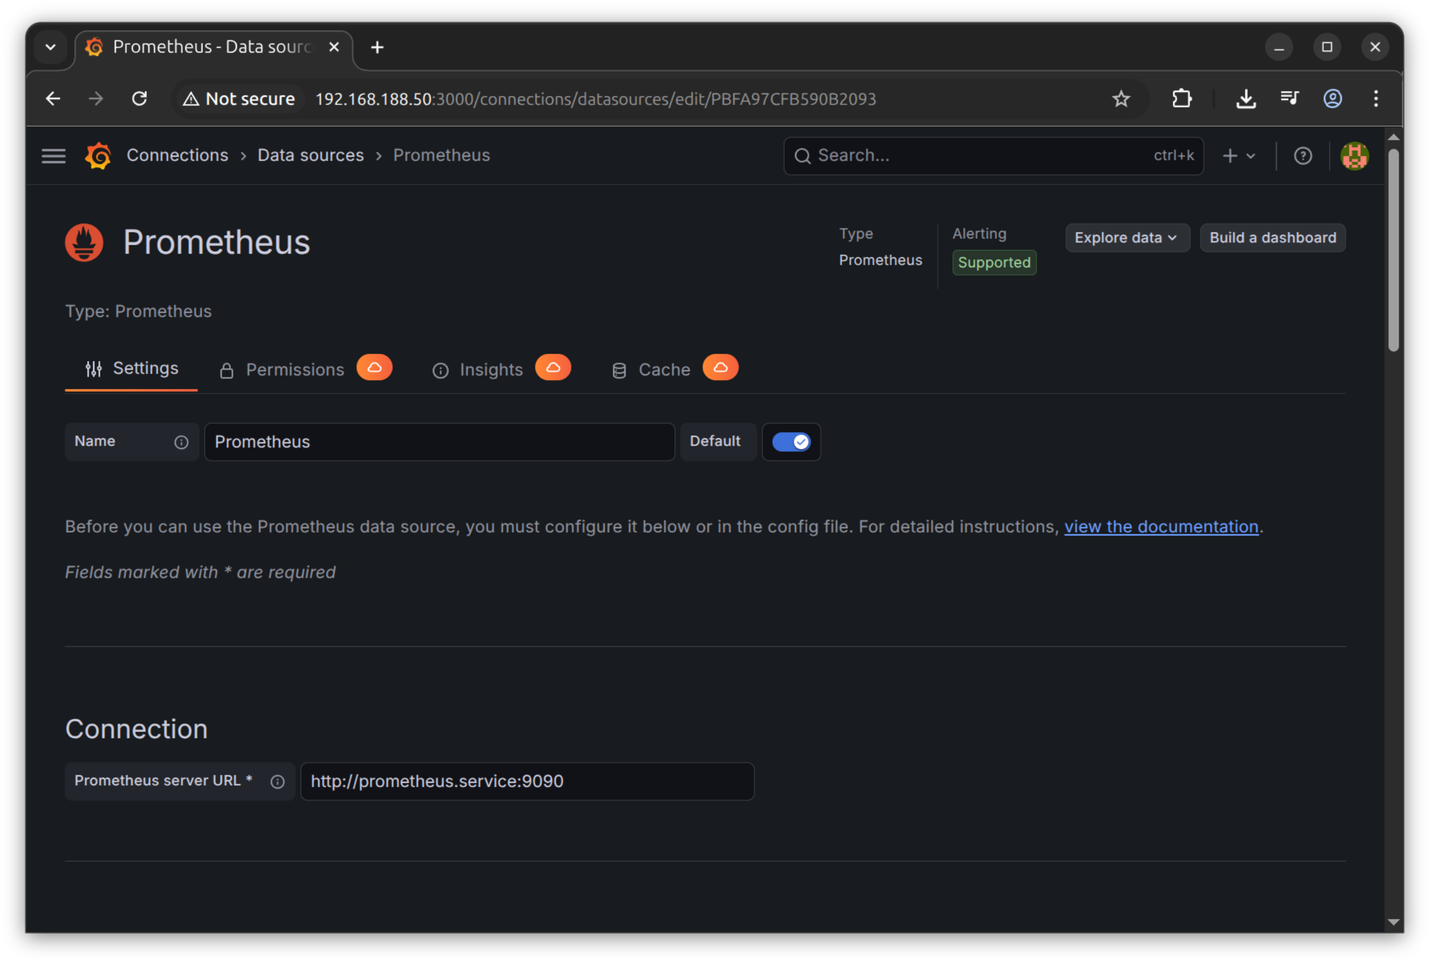1429x962 pixels.
Task: Expand the Explore data dropdown
Action: coord(1127,238)
